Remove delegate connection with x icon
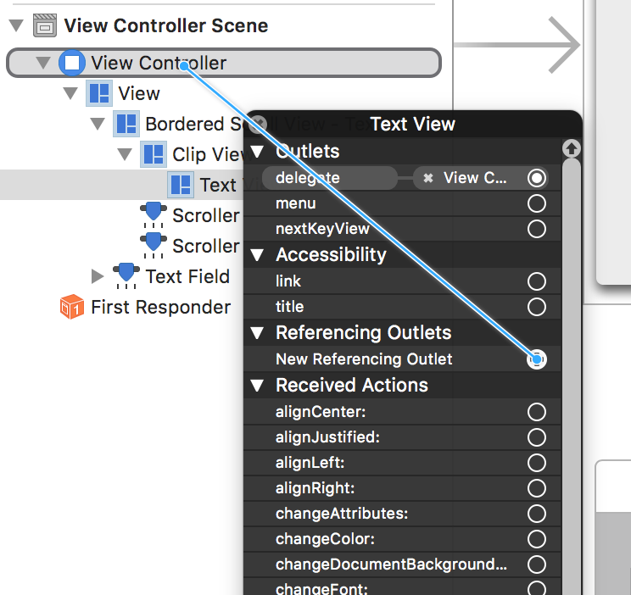 pos(428,178)
